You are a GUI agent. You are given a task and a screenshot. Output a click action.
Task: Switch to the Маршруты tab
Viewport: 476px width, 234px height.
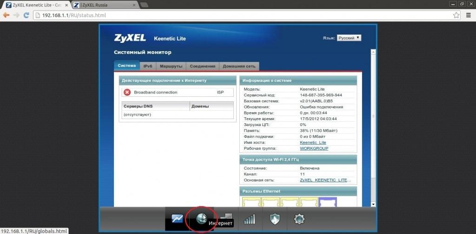click(171, 66)
